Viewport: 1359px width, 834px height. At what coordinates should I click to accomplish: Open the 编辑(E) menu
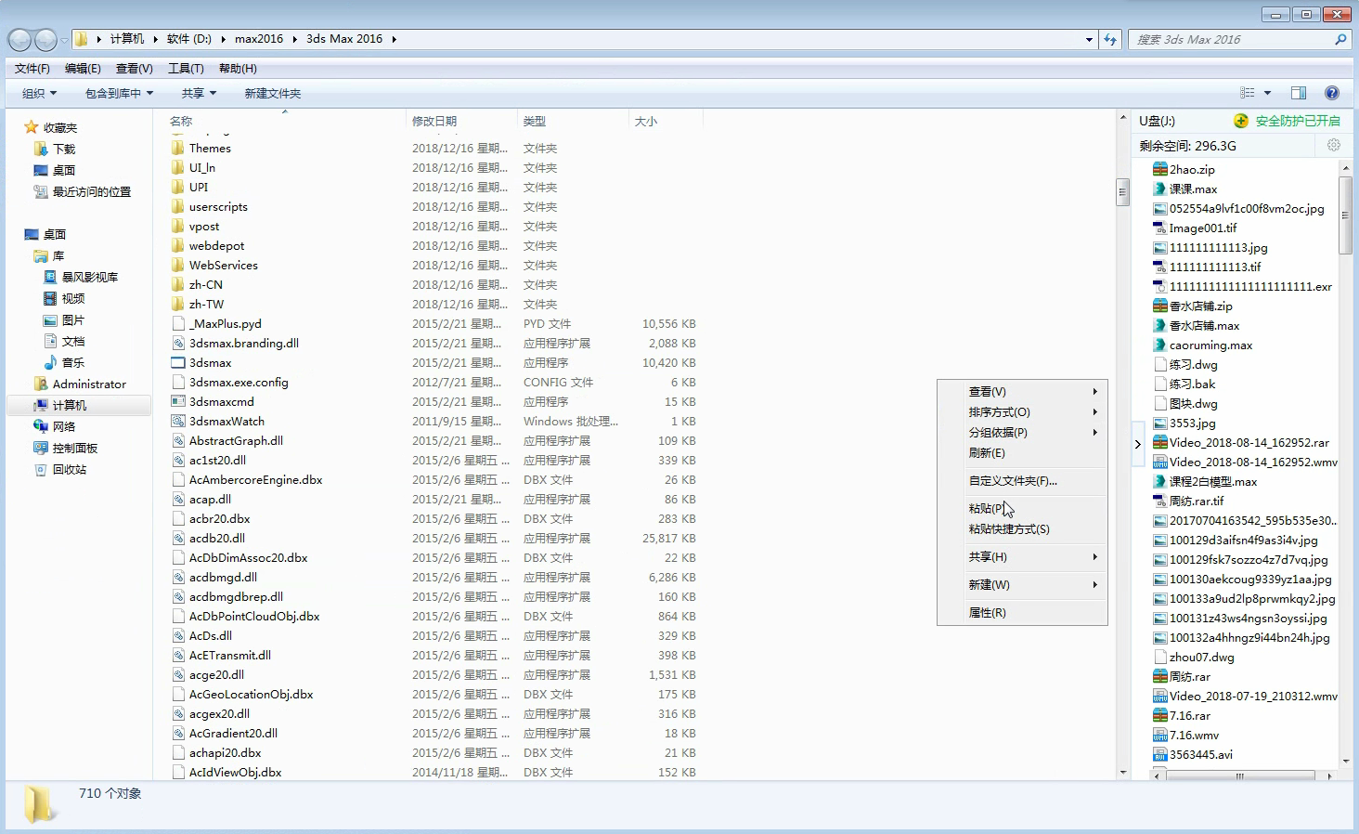[83, 69]
